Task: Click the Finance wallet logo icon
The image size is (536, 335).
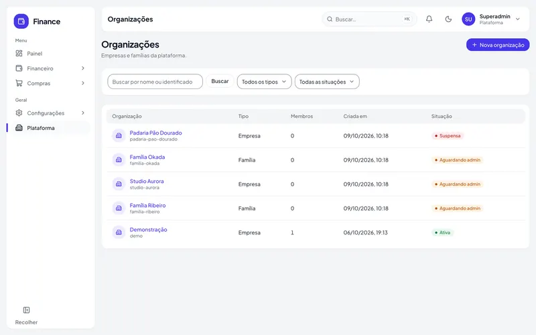Action: coord(21,21)
